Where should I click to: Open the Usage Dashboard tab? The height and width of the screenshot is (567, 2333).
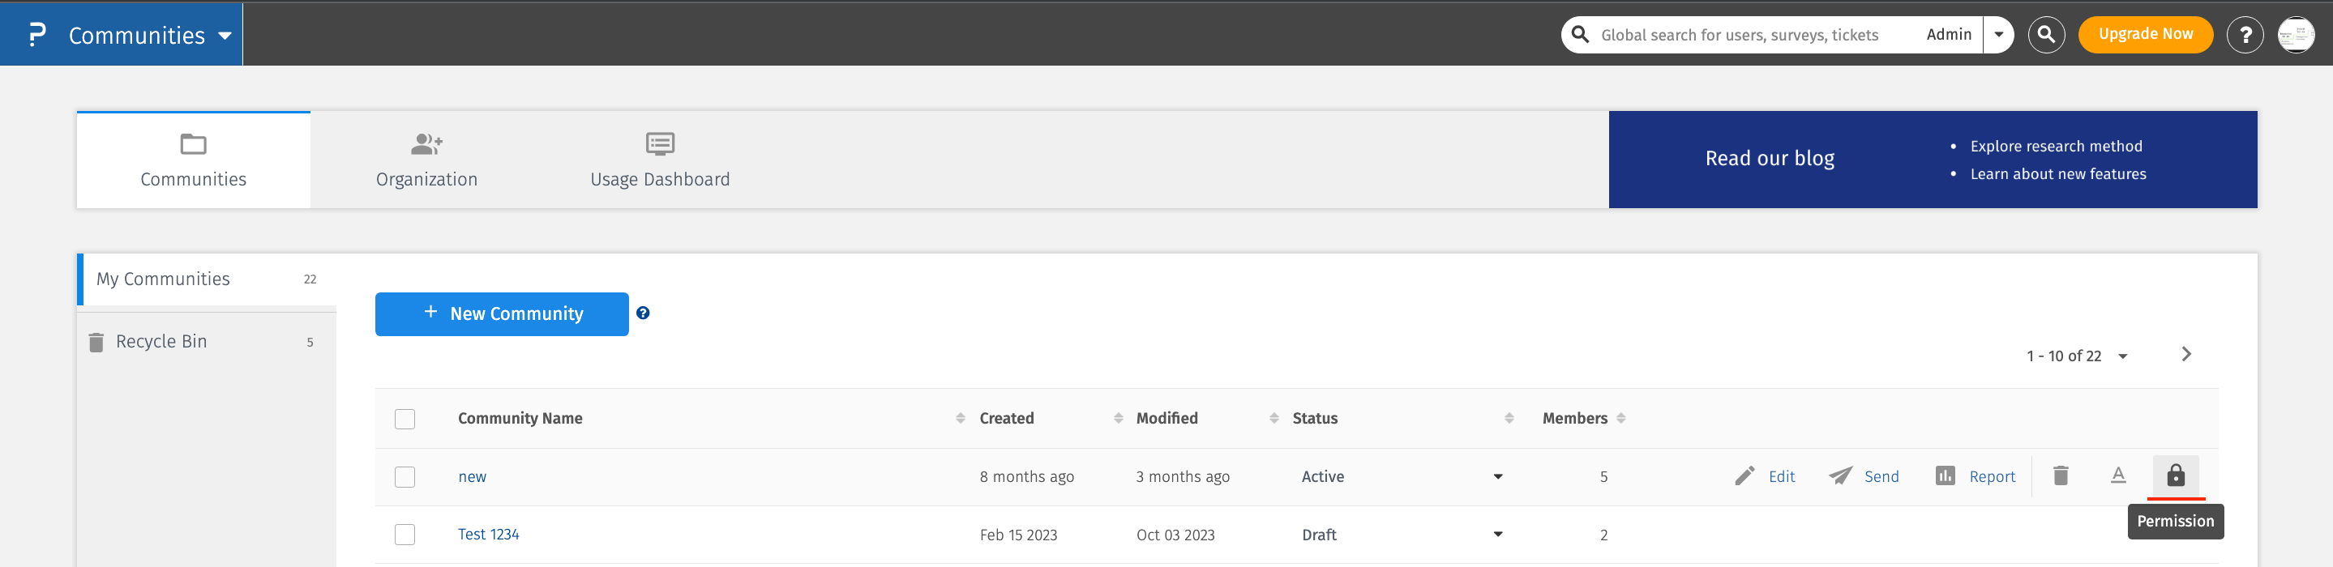(x=659, y=160)
